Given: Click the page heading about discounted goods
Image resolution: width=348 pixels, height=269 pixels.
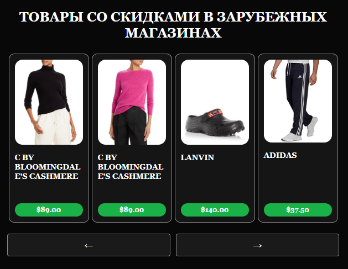Looking at the screenshot, I should pos(173,25).
